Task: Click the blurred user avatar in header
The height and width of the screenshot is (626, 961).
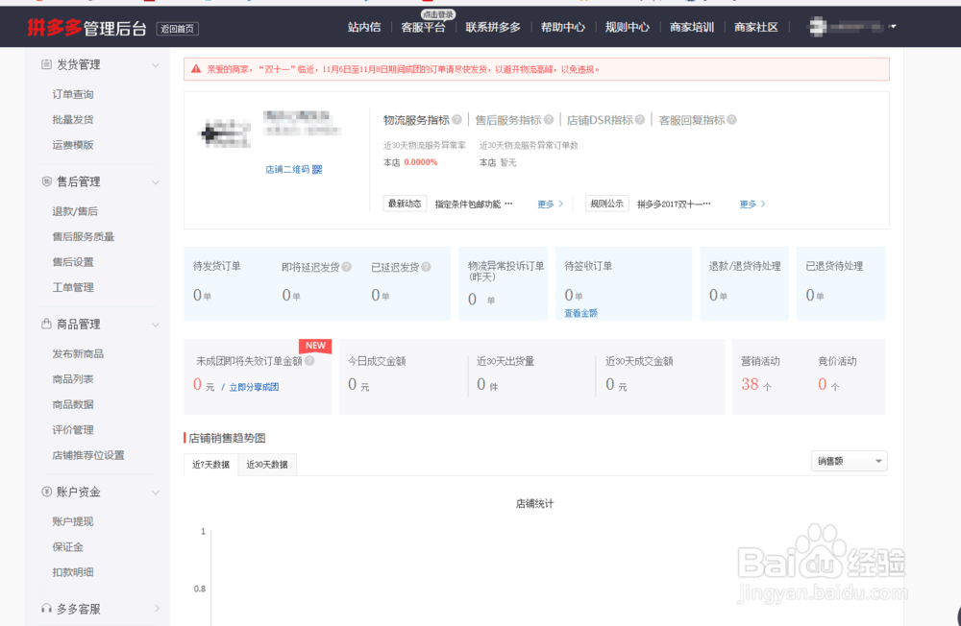Action: point(818,27)
